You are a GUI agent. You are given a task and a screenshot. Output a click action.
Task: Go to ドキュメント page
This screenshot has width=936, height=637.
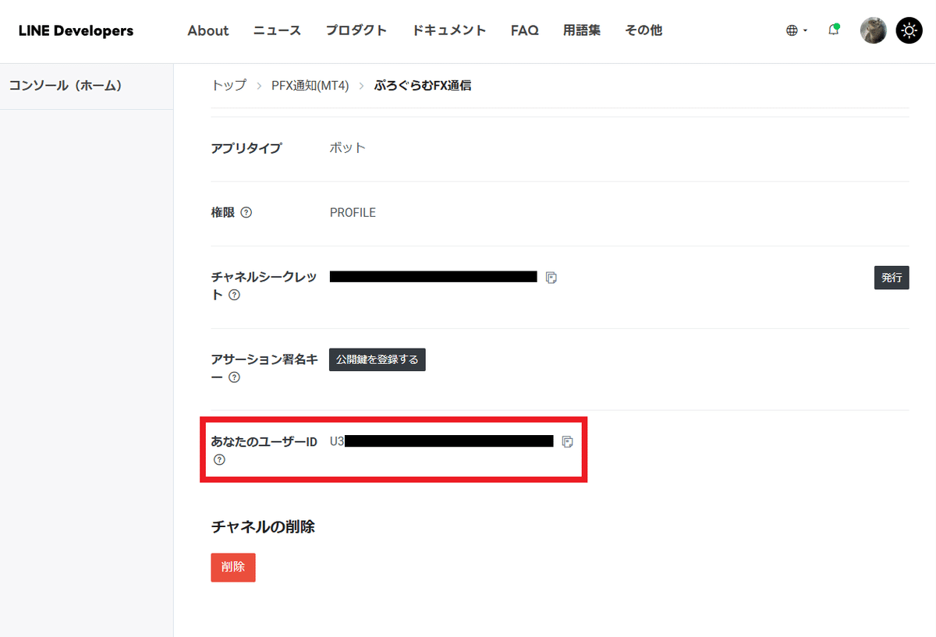(x=448, y=30)
